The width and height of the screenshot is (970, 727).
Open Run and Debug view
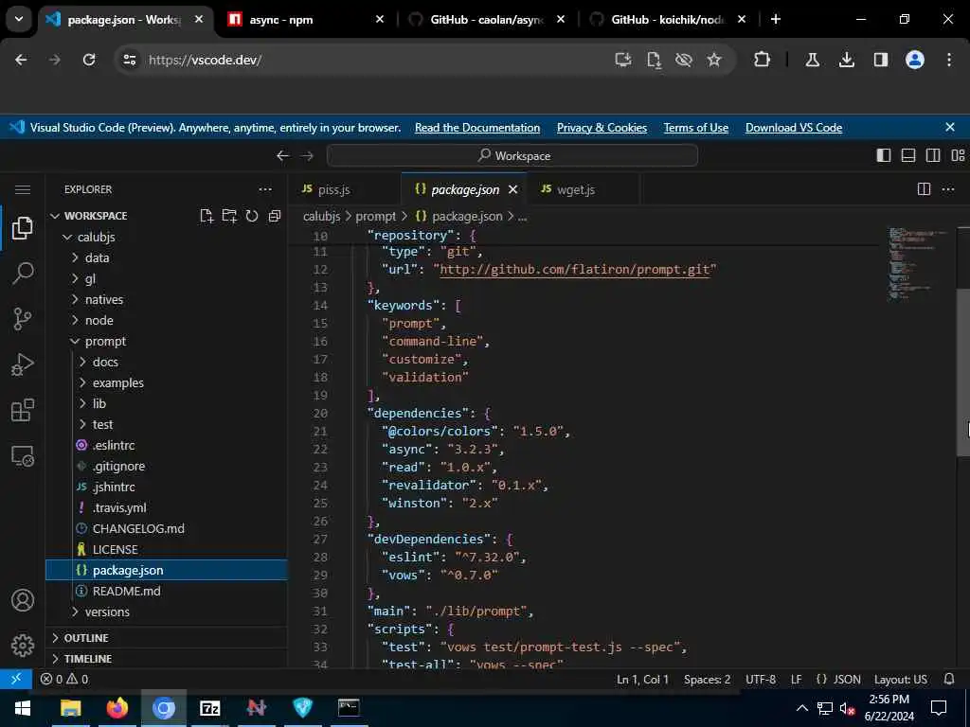tap(23, 364)
